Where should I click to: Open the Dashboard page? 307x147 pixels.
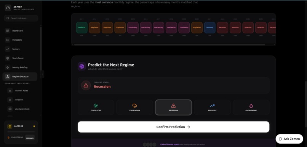click(x=20, y=31)
